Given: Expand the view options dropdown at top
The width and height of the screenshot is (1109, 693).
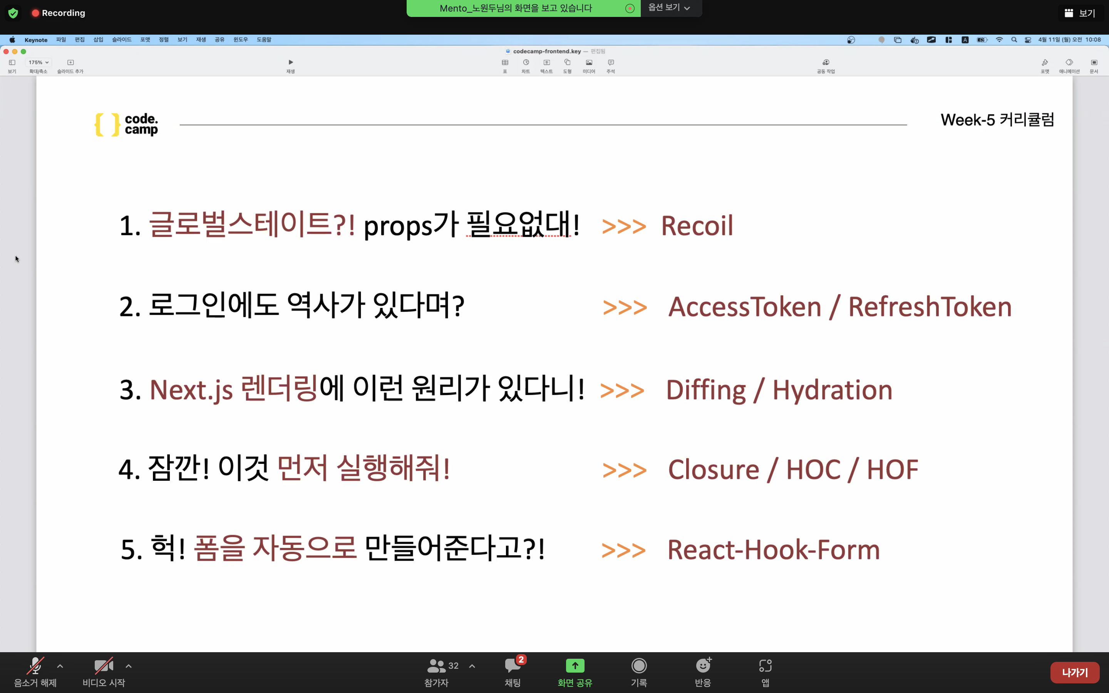Looking at the screenshot, I should coord(669,8).
